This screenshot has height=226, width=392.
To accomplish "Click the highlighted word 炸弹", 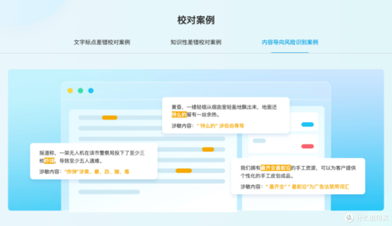I will click(x=49, y=161).
